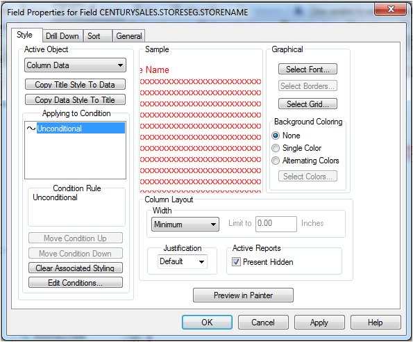This screenshot has height=342, width=413.
Task: Click Preview in Painter button
Action: point(243,295)
